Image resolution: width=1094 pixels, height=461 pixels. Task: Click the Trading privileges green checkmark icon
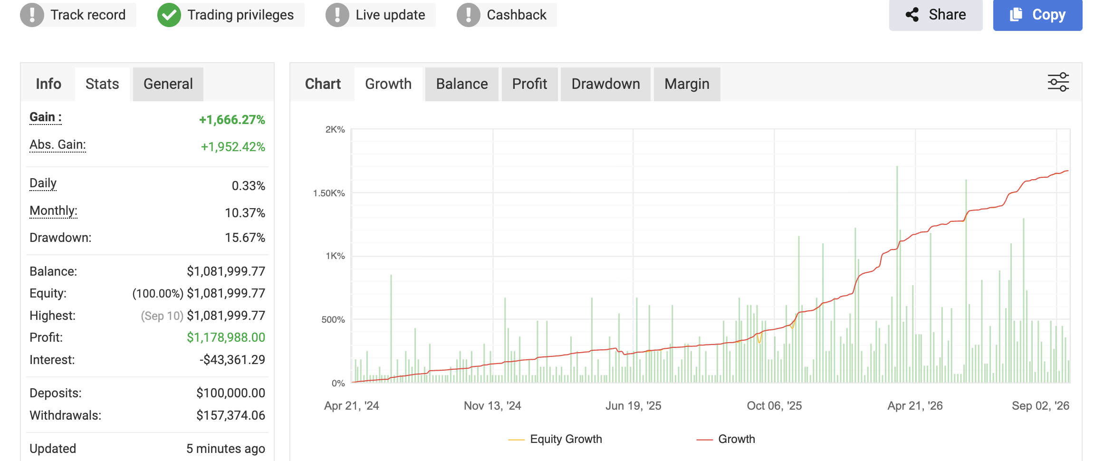click(x=169, y=15)
